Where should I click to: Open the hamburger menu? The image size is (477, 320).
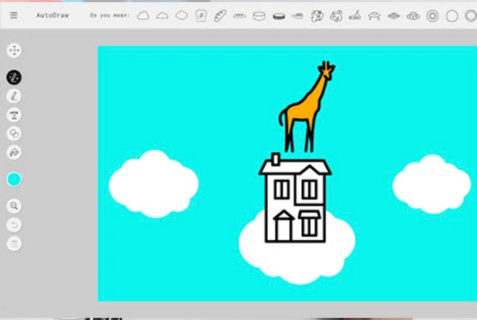[x=14, y=15]
